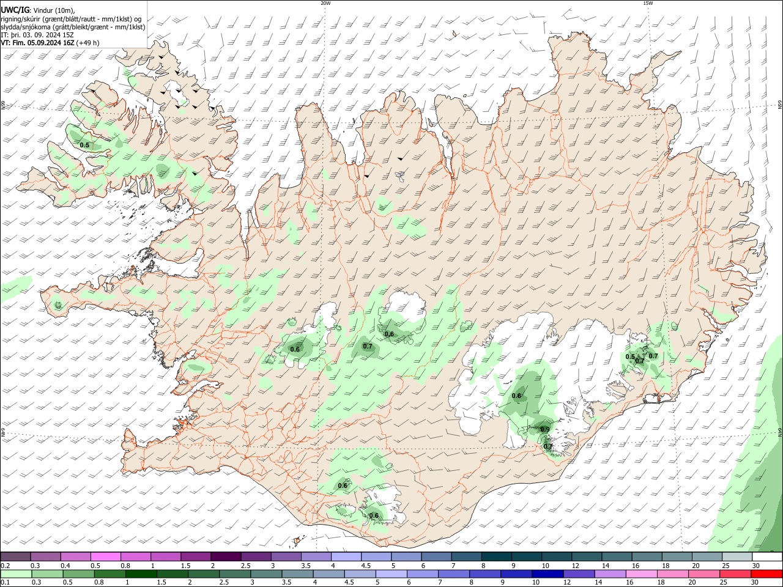Viewport: 783px width, 587px height.
Task: Click the 0.5 value in the southeastern rain cluster
Action: click(x=630, y=357)
